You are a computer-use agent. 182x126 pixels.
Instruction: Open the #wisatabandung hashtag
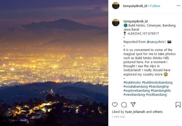click(135, 87)
